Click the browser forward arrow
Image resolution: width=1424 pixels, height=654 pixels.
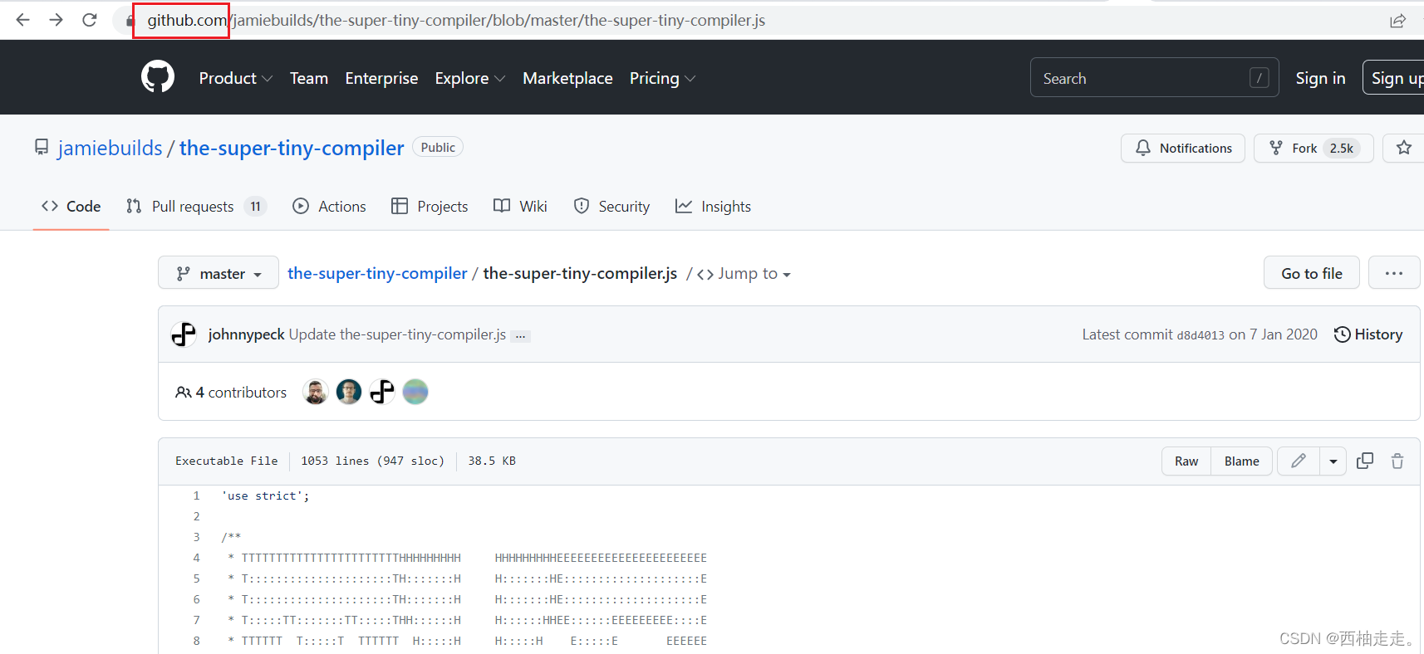[56, 20]
